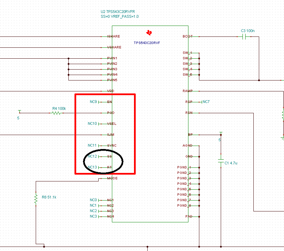Image resolution: width=284 pixels, height=251 pixels.
Task: Select the BOOT pin label
Action: tap(188, 36)
